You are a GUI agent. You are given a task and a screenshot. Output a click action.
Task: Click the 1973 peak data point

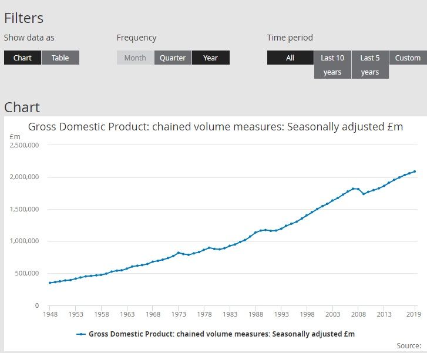tap(179, 253)
